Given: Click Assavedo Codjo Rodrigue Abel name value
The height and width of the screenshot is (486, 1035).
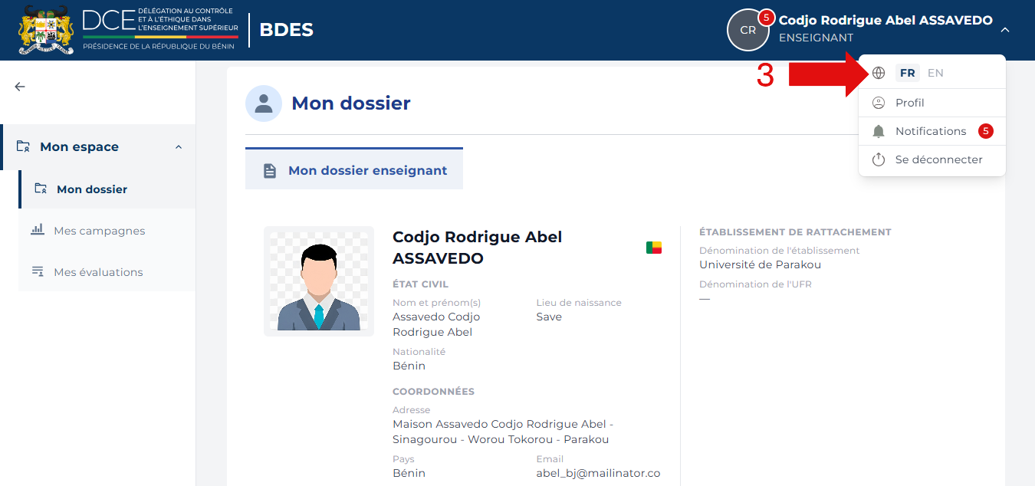Looking at the screenshot, I should 436,324.
